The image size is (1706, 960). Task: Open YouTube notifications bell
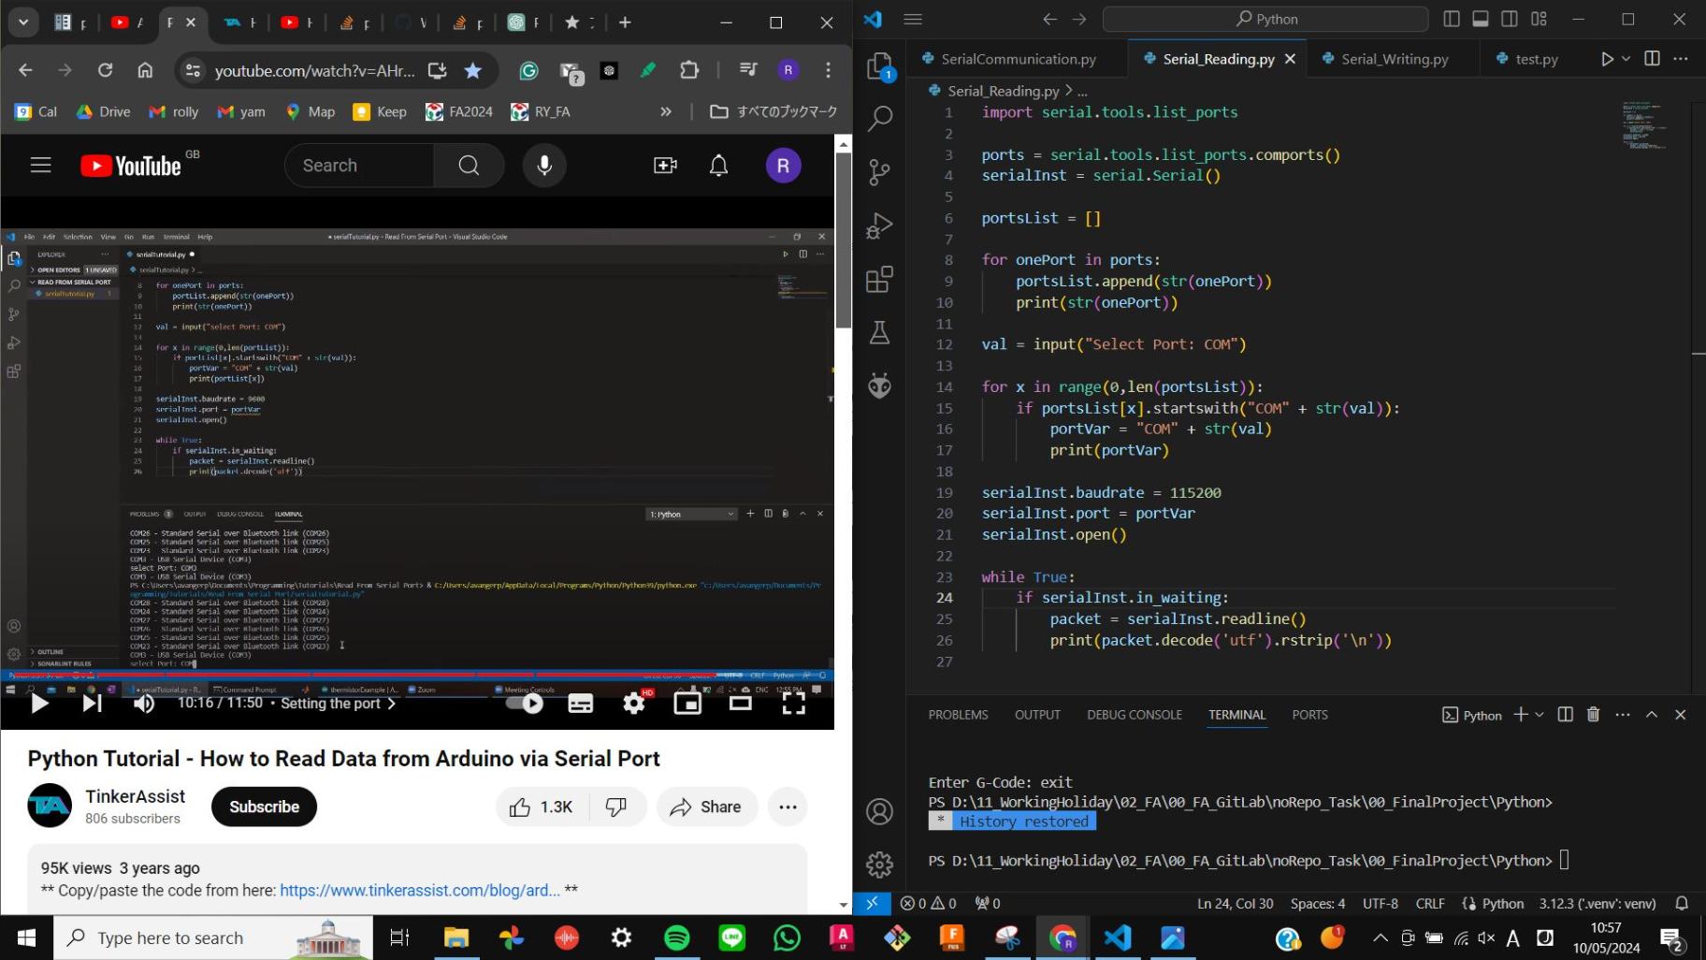pos(718,166)
